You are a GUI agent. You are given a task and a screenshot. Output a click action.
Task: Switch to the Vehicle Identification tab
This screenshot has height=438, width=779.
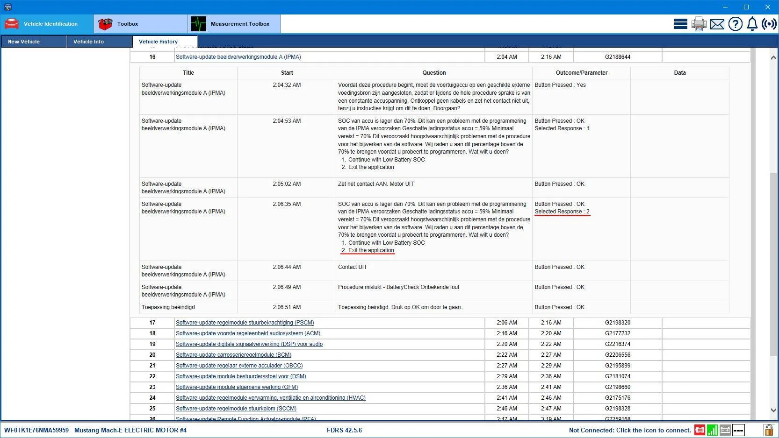[47, 24]
